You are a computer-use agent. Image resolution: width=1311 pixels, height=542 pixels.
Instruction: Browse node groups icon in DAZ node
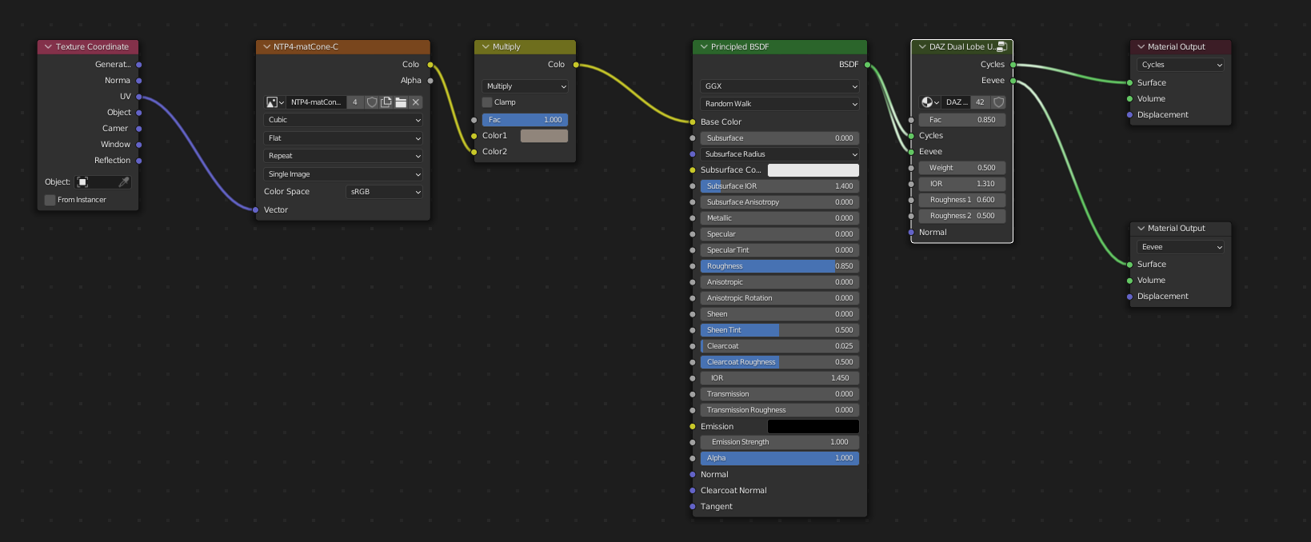(x=929, y=102)
